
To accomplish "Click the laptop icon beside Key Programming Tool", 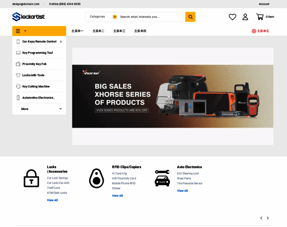I will point(18,53).
